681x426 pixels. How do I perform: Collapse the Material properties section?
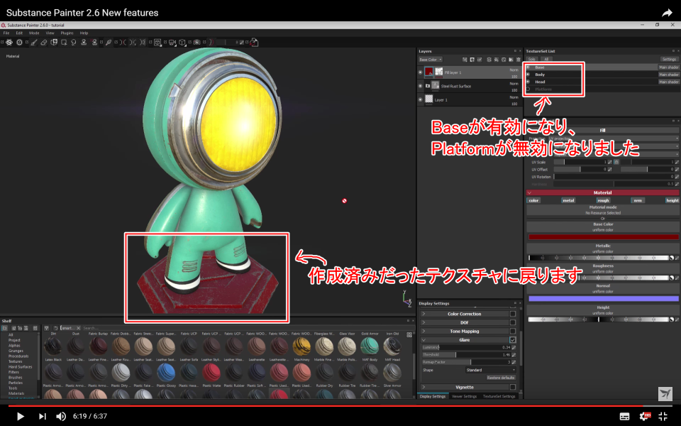click(x=529, y=192)
